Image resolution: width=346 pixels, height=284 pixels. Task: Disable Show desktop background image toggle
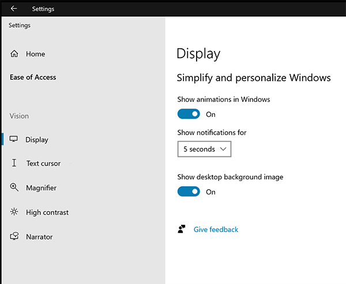pos(189,191)
